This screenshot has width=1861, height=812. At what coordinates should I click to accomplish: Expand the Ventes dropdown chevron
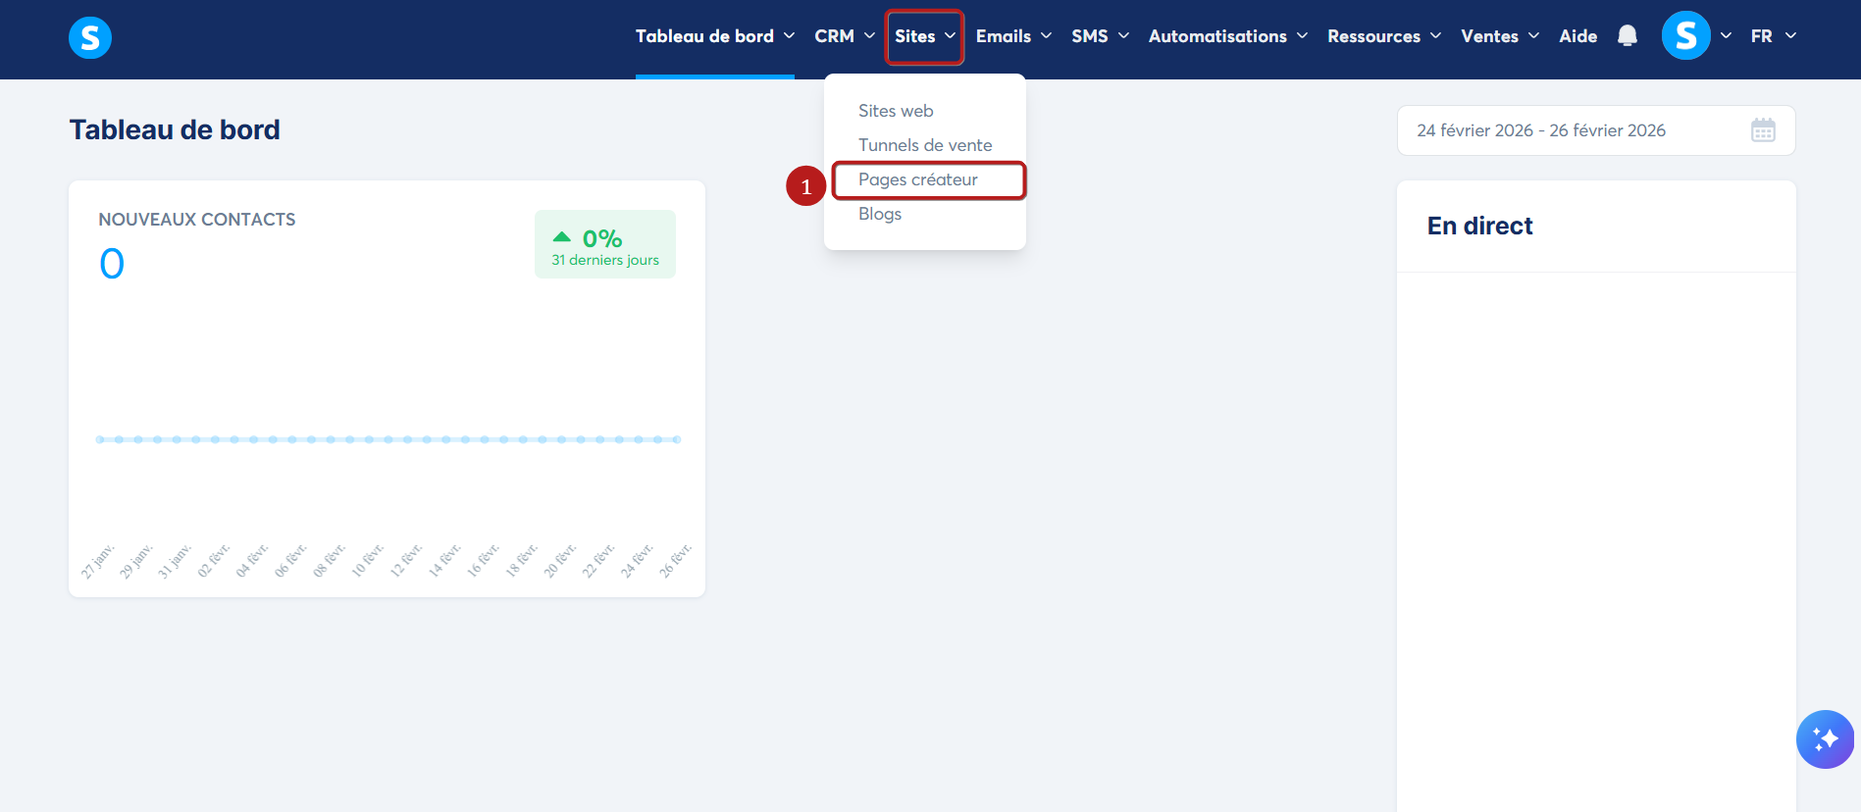tap(1533, 35)
